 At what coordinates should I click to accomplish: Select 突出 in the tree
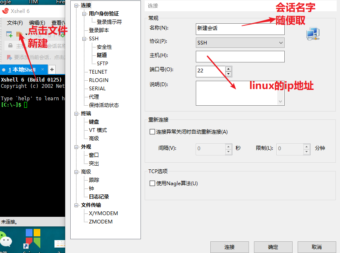pos(94,163)
